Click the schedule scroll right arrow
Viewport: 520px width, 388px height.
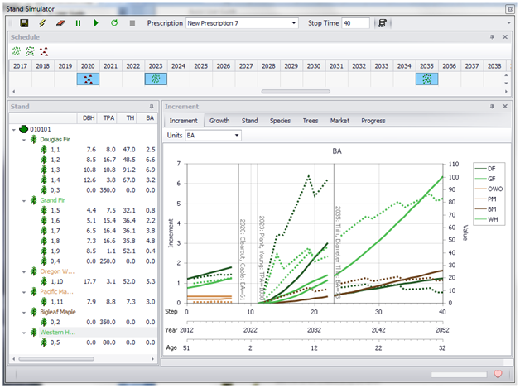pyautogui.click(x=506, y=92)
